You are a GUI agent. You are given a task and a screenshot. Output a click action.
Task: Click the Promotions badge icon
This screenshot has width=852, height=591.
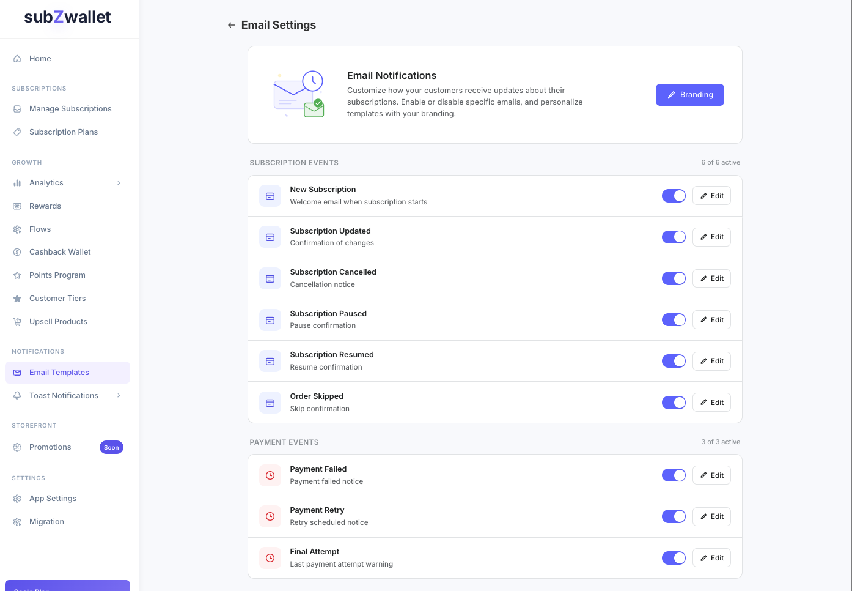pos(17,447)
